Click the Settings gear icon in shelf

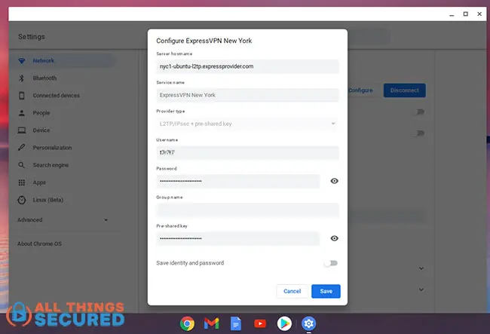(309, 323)
